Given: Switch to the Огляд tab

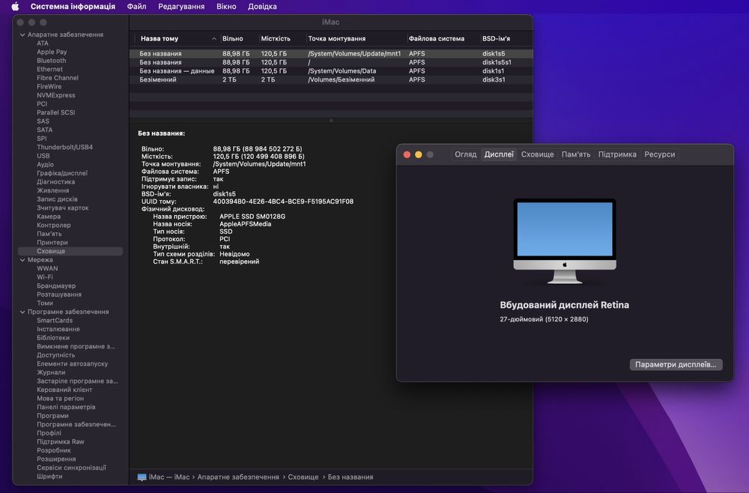Looking at the screenshot, I should click(x=466, y=154).
